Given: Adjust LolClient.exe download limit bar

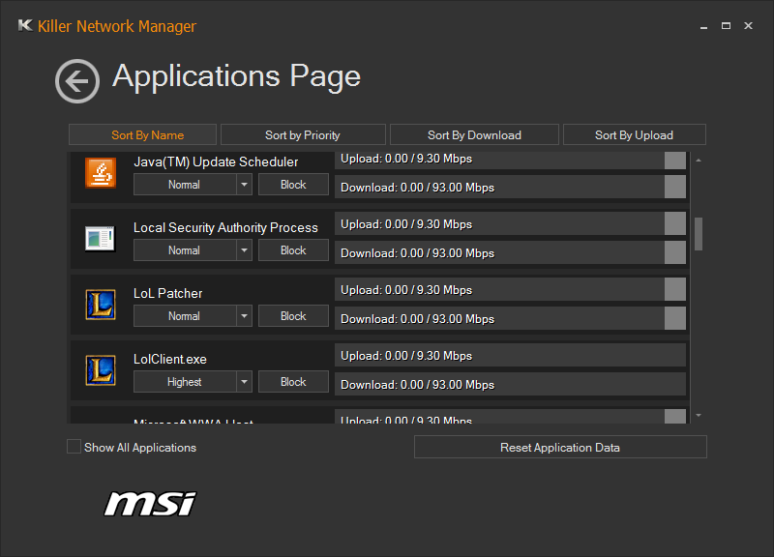Looking at the screenshot, I should point(511,384).
